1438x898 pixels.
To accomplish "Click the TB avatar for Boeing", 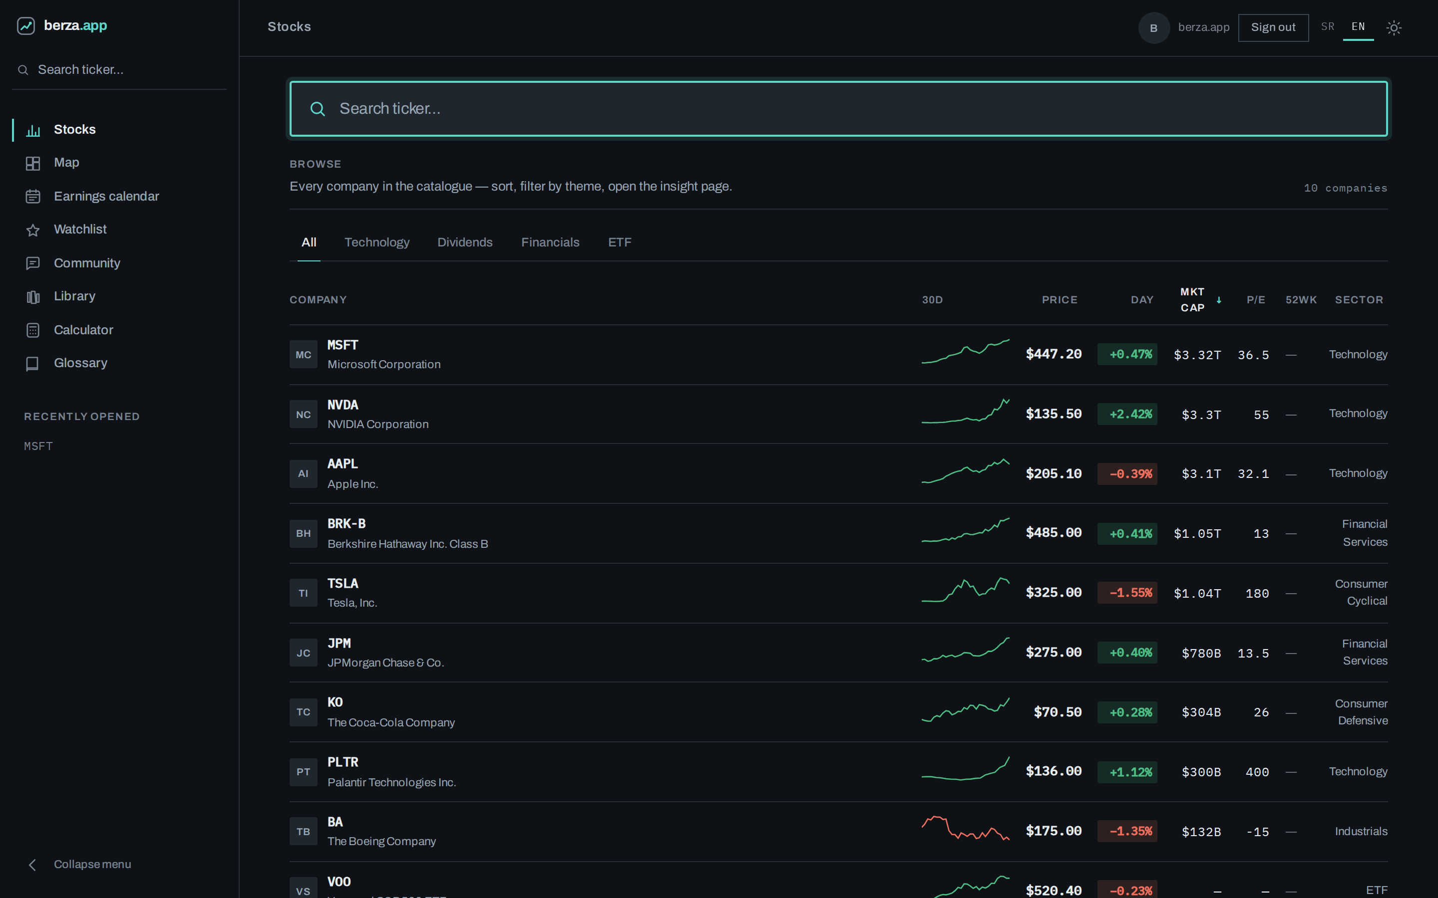I will [303, 832].
